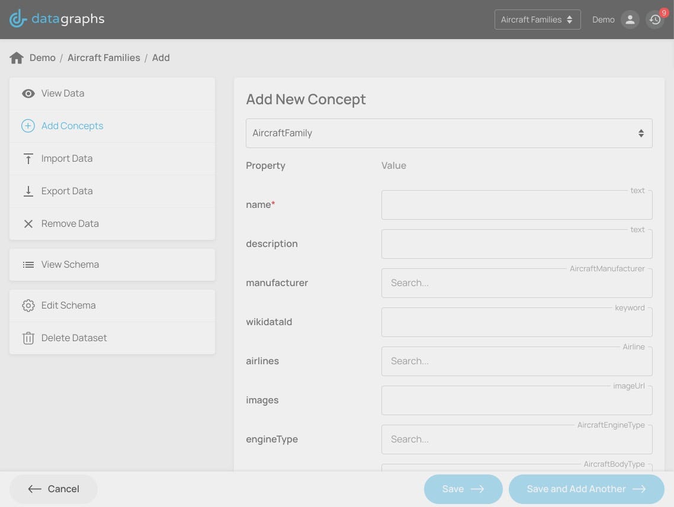Open the manufacturer search dropdown field
The image size is (674, 507).
(516, 283)
